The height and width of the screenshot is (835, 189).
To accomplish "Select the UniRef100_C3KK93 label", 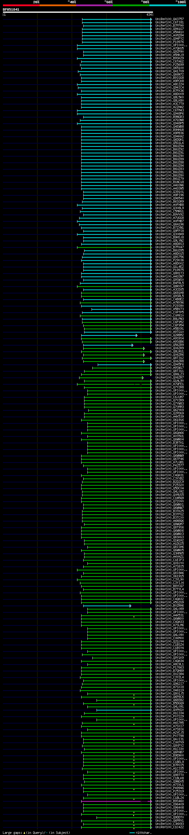I will pos(169,824).
